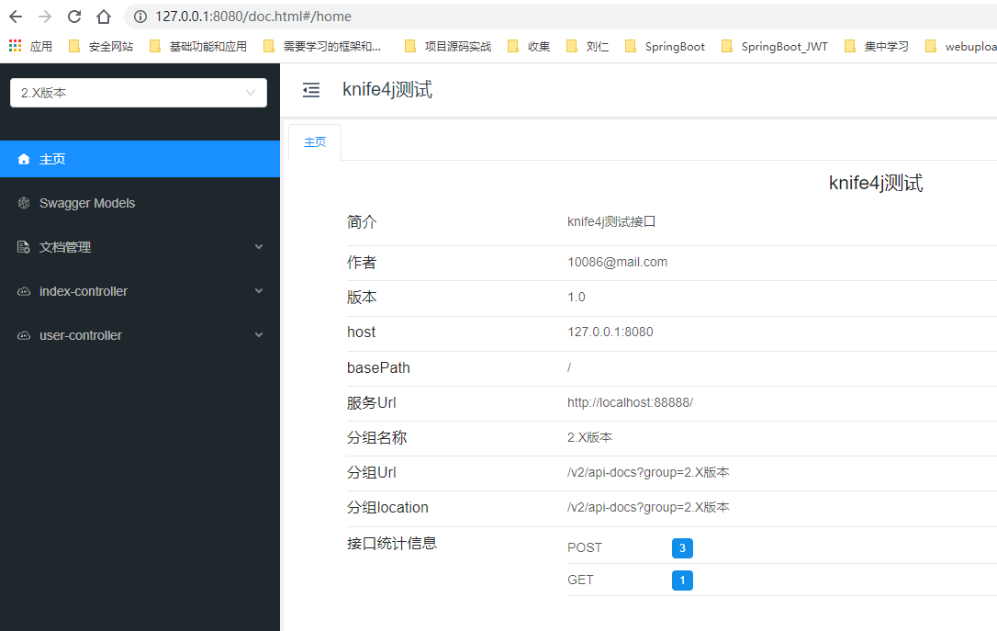Click the address bar URL
This screenshot has height=631, width=997.
click(x=253, y=17)
